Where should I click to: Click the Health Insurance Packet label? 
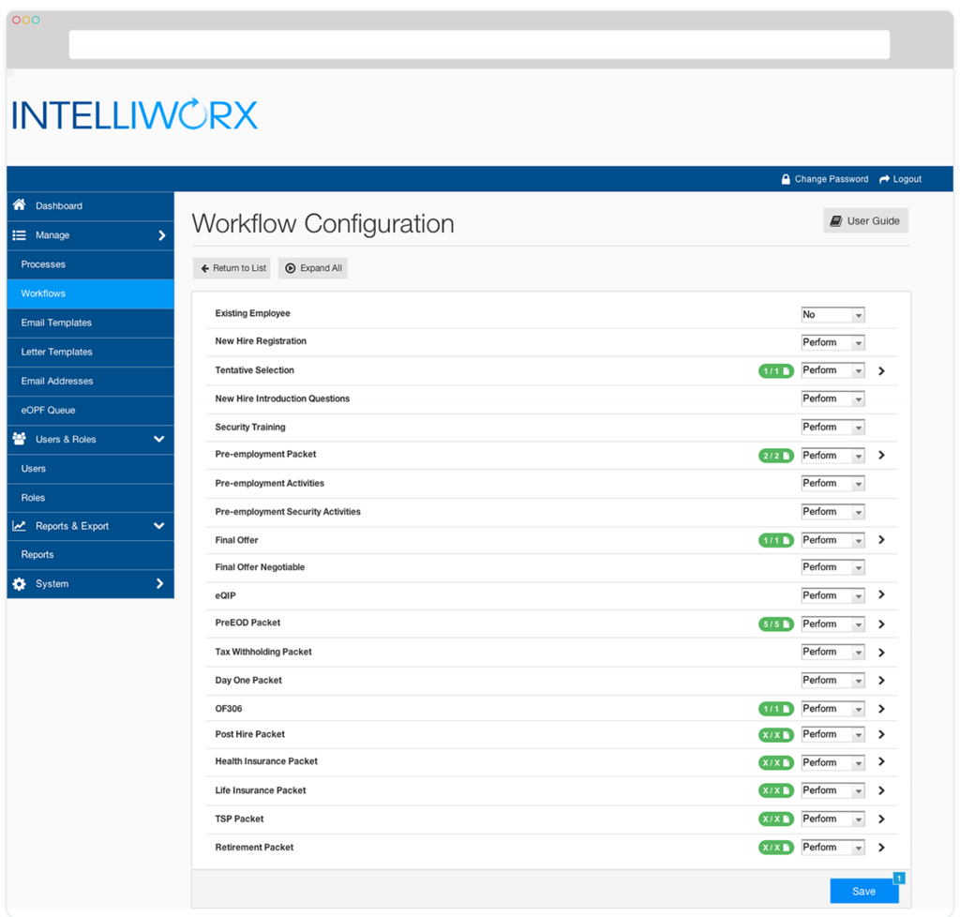pyautogui.click(x=266, y=761)
